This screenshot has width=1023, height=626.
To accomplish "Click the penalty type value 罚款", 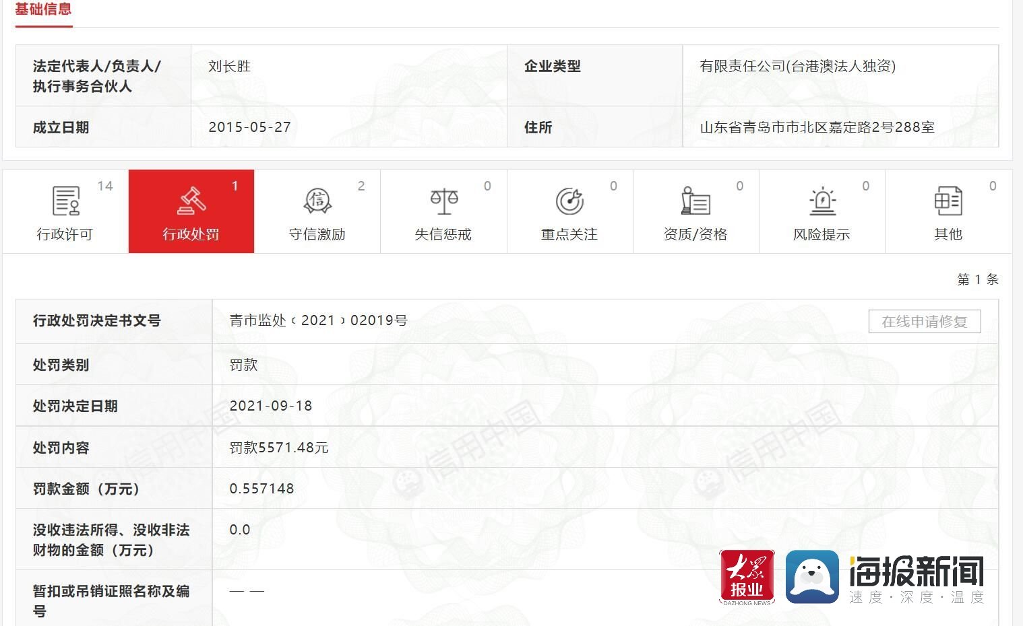I will (244, 365).
